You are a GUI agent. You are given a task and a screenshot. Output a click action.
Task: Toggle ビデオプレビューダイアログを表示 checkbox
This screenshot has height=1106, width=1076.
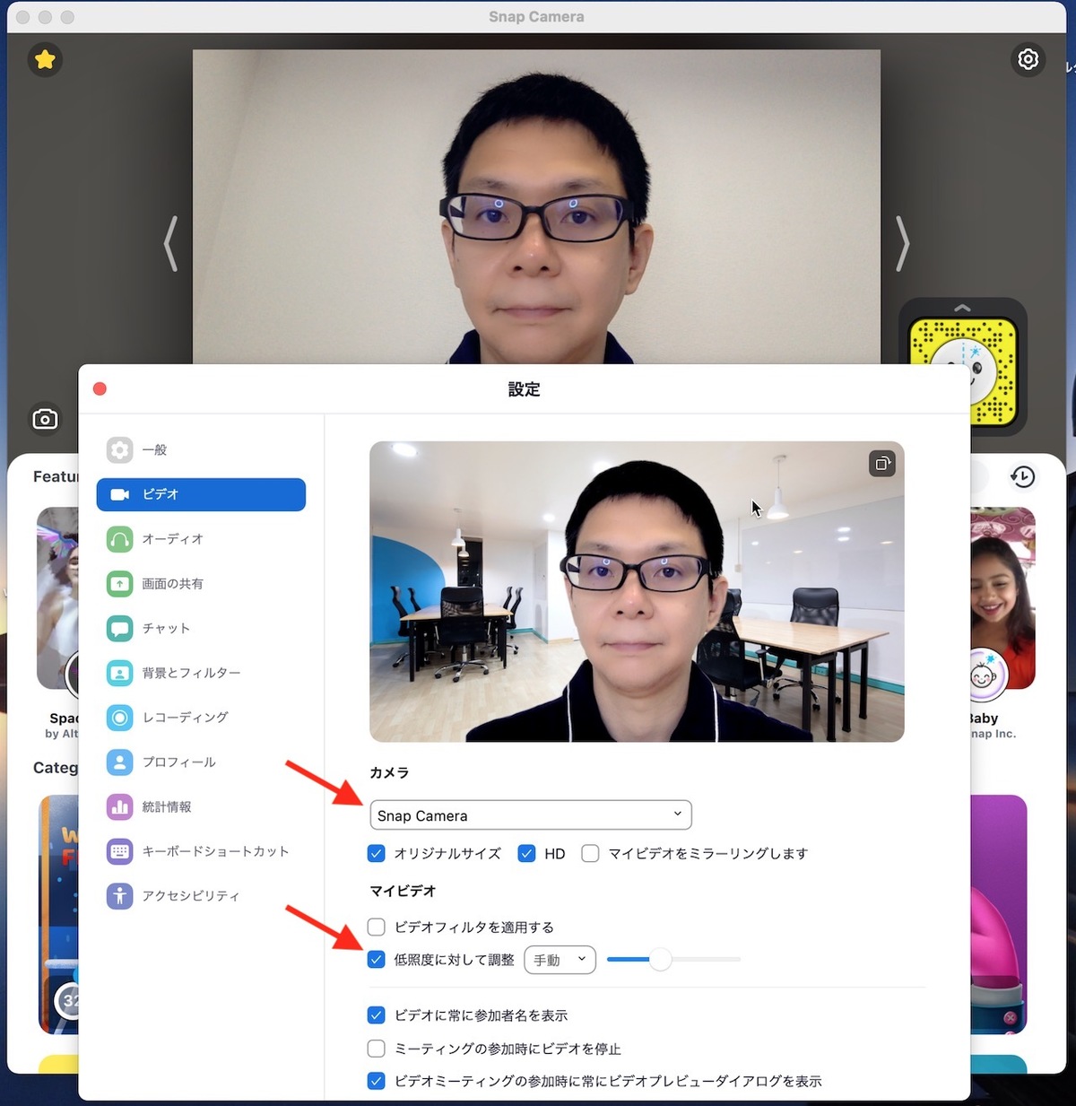377,1081
